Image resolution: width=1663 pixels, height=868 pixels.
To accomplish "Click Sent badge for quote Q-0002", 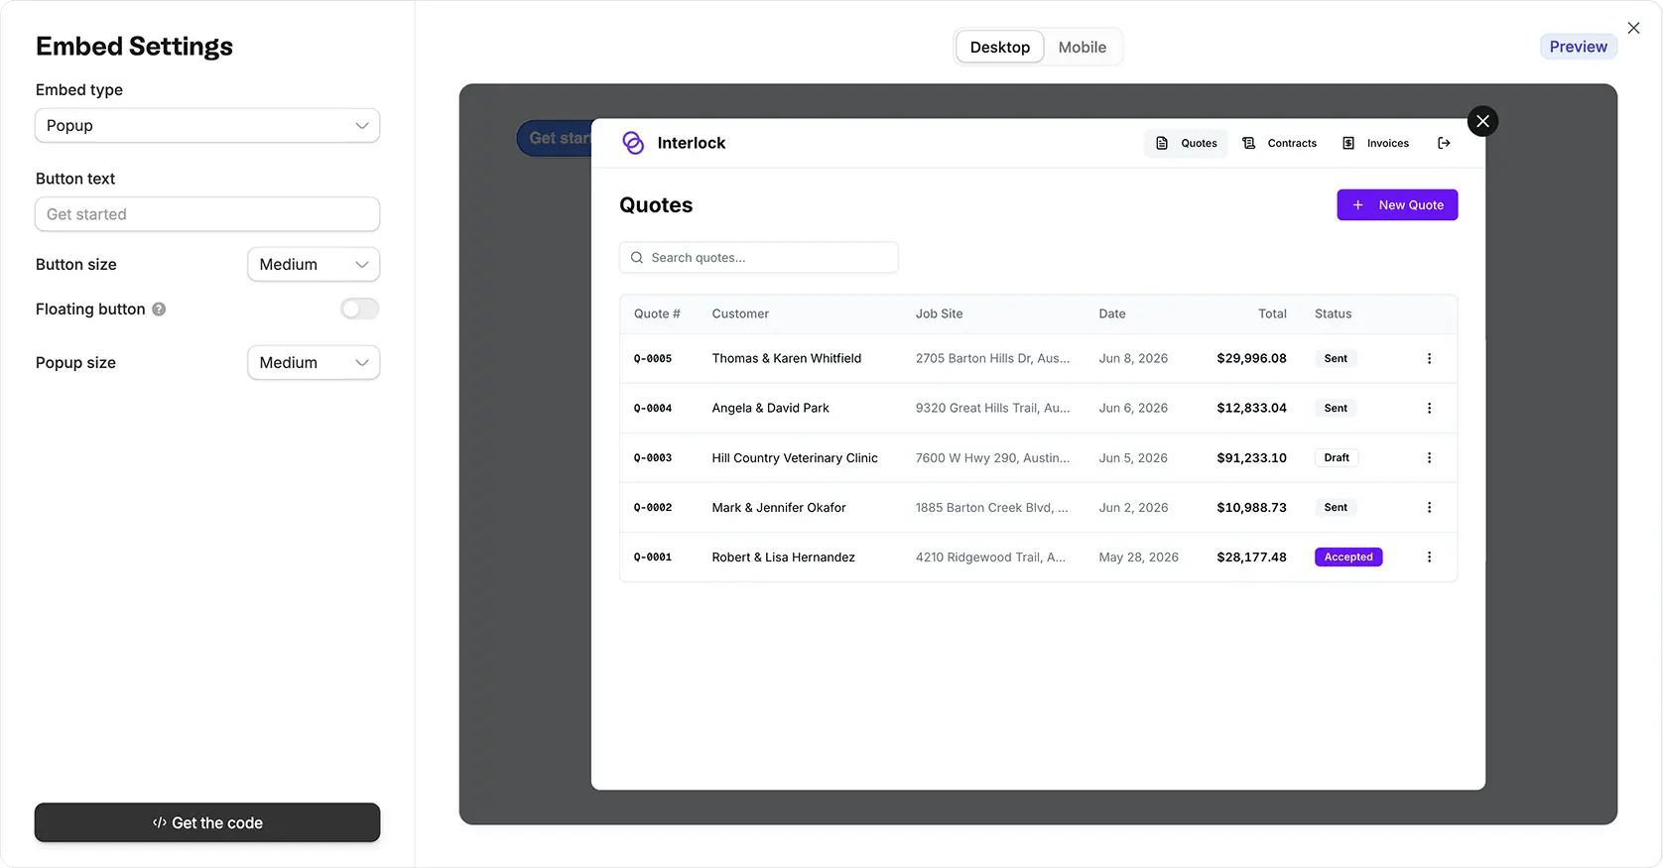I will tap(1336, 507).
